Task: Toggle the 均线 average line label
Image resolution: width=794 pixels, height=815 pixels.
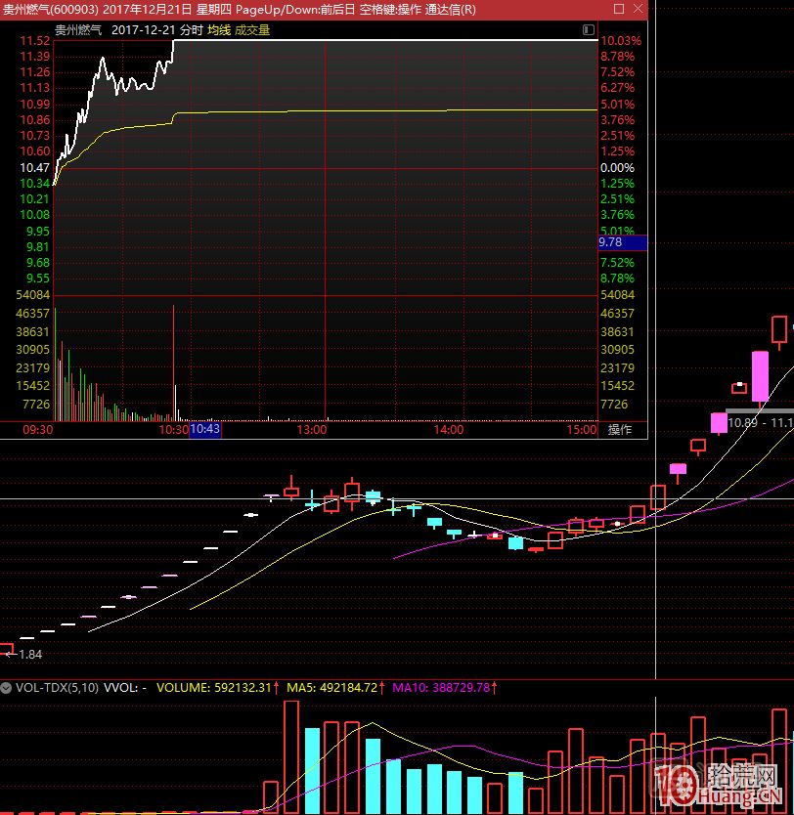Action: 218,29
